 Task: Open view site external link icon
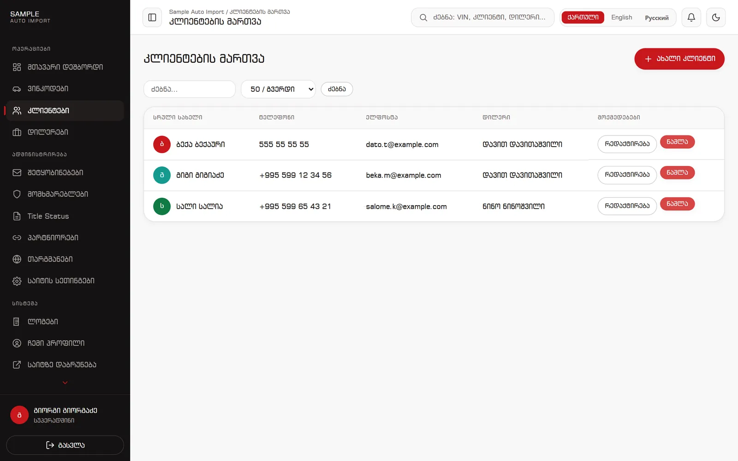(x=17, y=365)
